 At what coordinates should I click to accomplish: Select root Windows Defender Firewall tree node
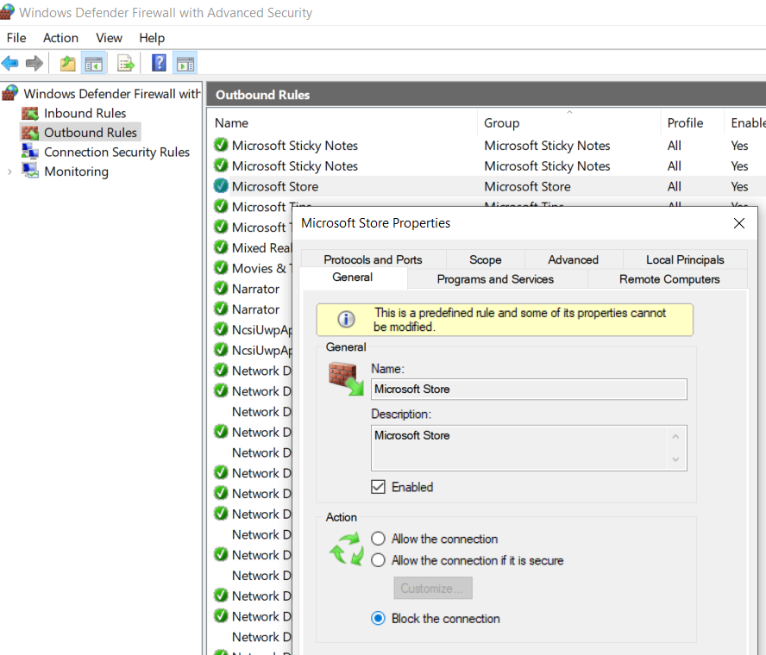click(112, 93)
